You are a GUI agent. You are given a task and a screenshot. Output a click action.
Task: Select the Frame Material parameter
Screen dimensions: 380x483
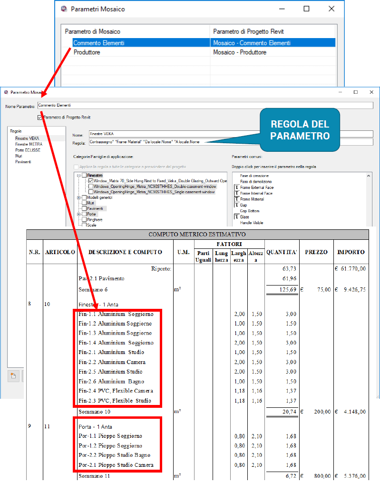[x=252, y=199]
